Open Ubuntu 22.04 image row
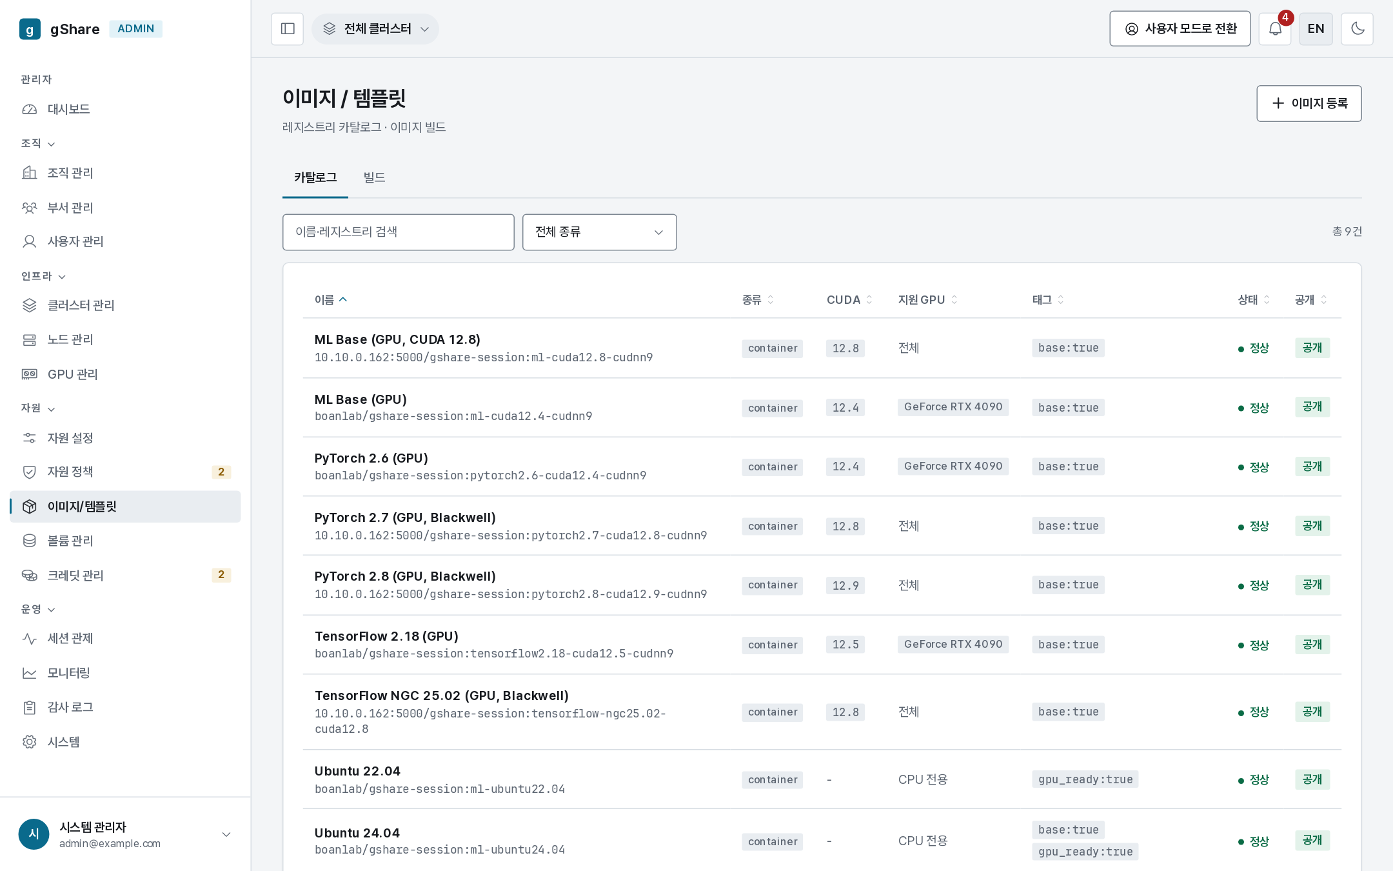Image resolution: width=1393 pixels, height=871 pixels. click(822, 779)
